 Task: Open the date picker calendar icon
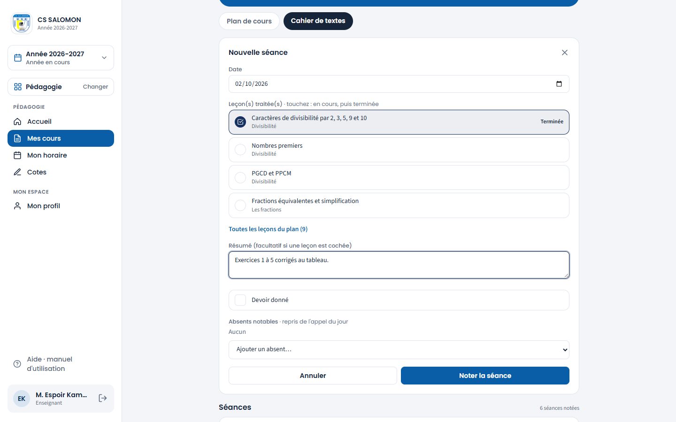[559, 84]
